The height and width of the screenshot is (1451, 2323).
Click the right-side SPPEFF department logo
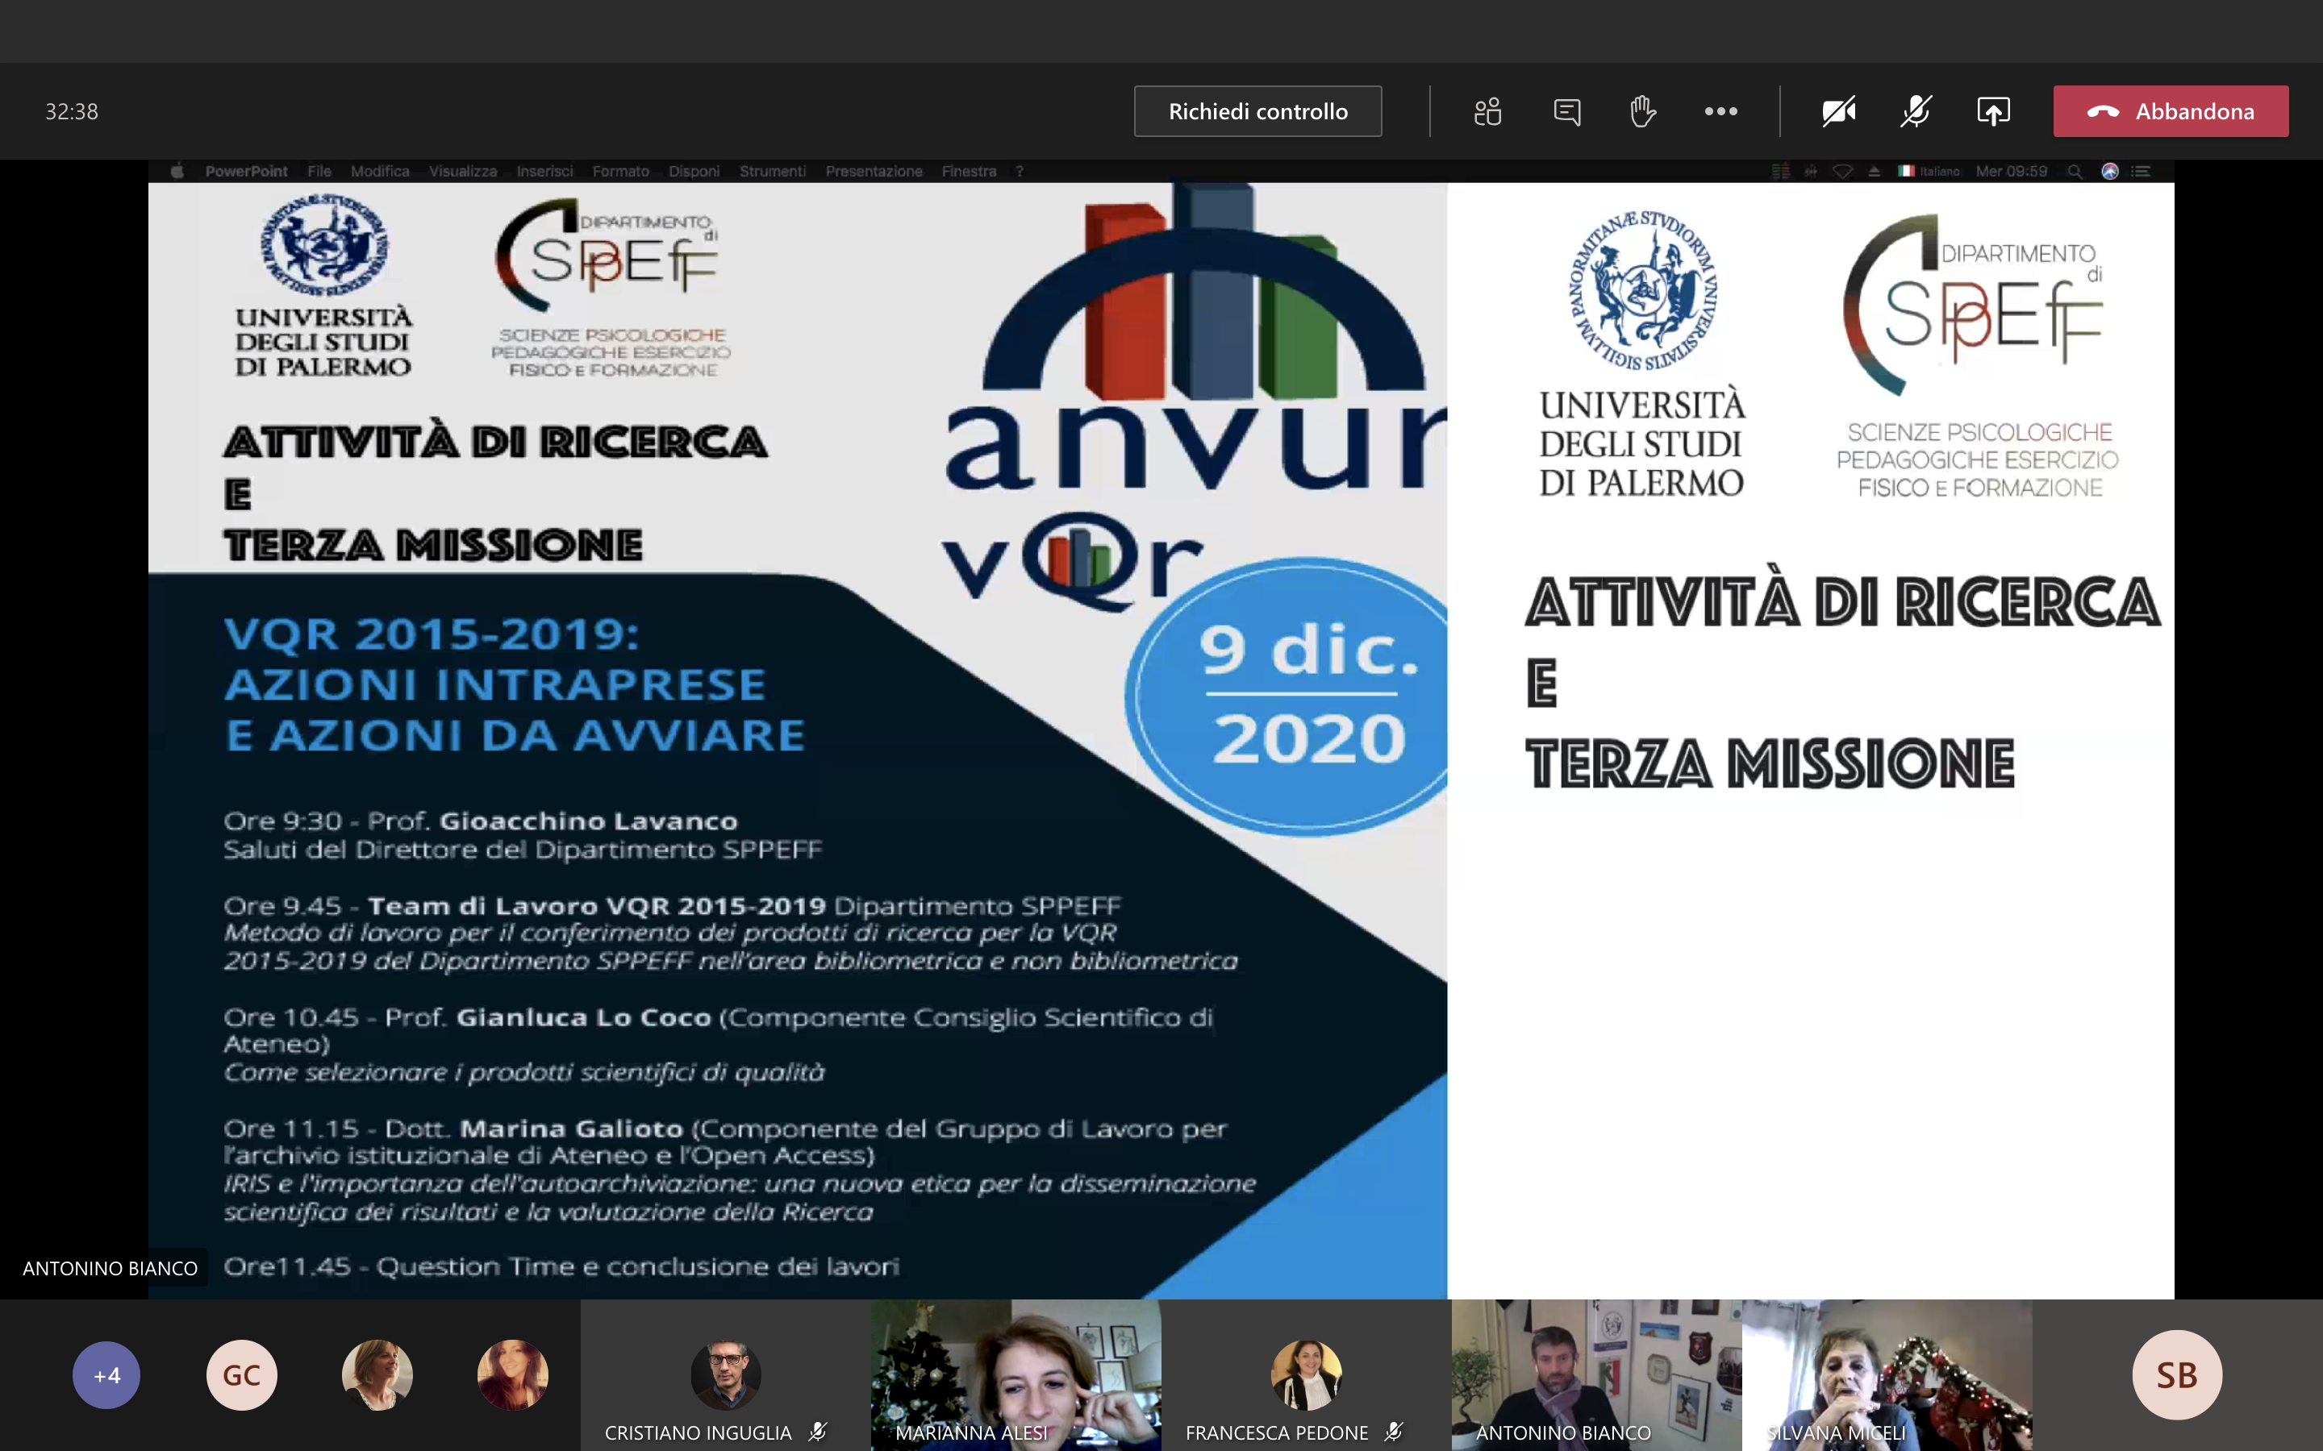1978,356
